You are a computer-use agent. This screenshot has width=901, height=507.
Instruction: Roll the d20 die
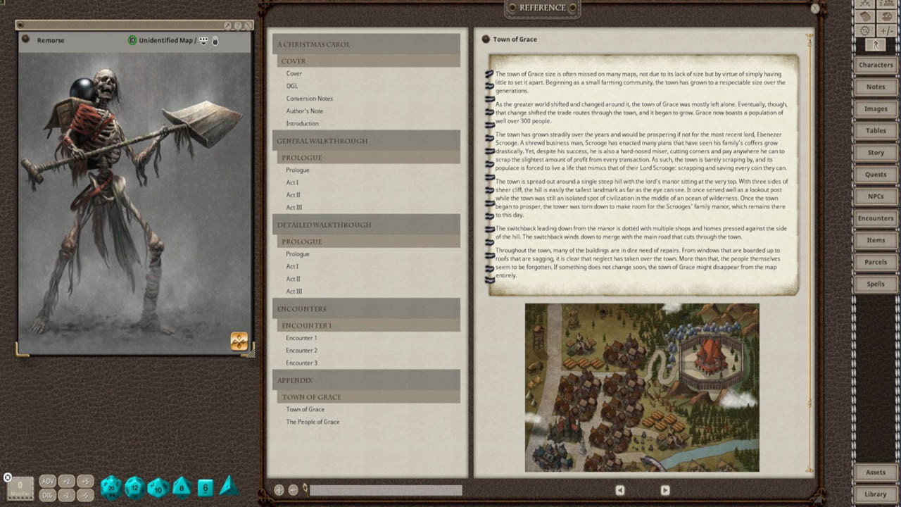(111, 487)
